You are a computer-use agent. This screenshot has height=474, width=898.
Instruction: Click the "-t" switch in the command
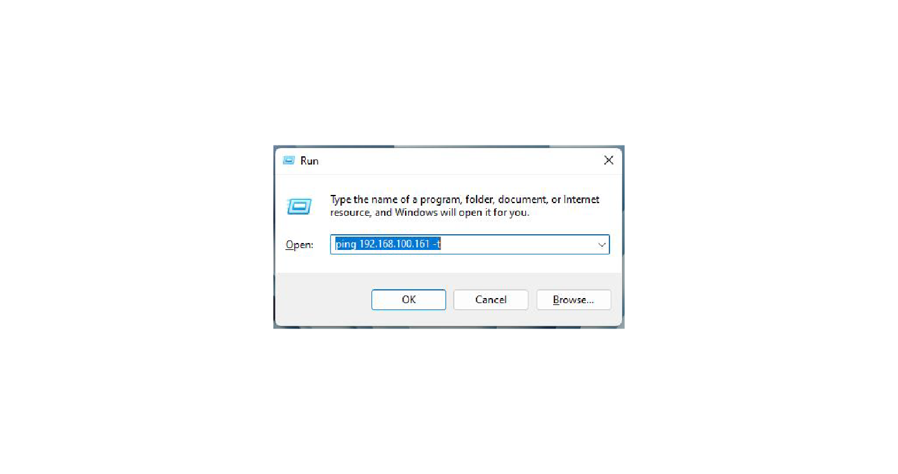tap(437, 244)
